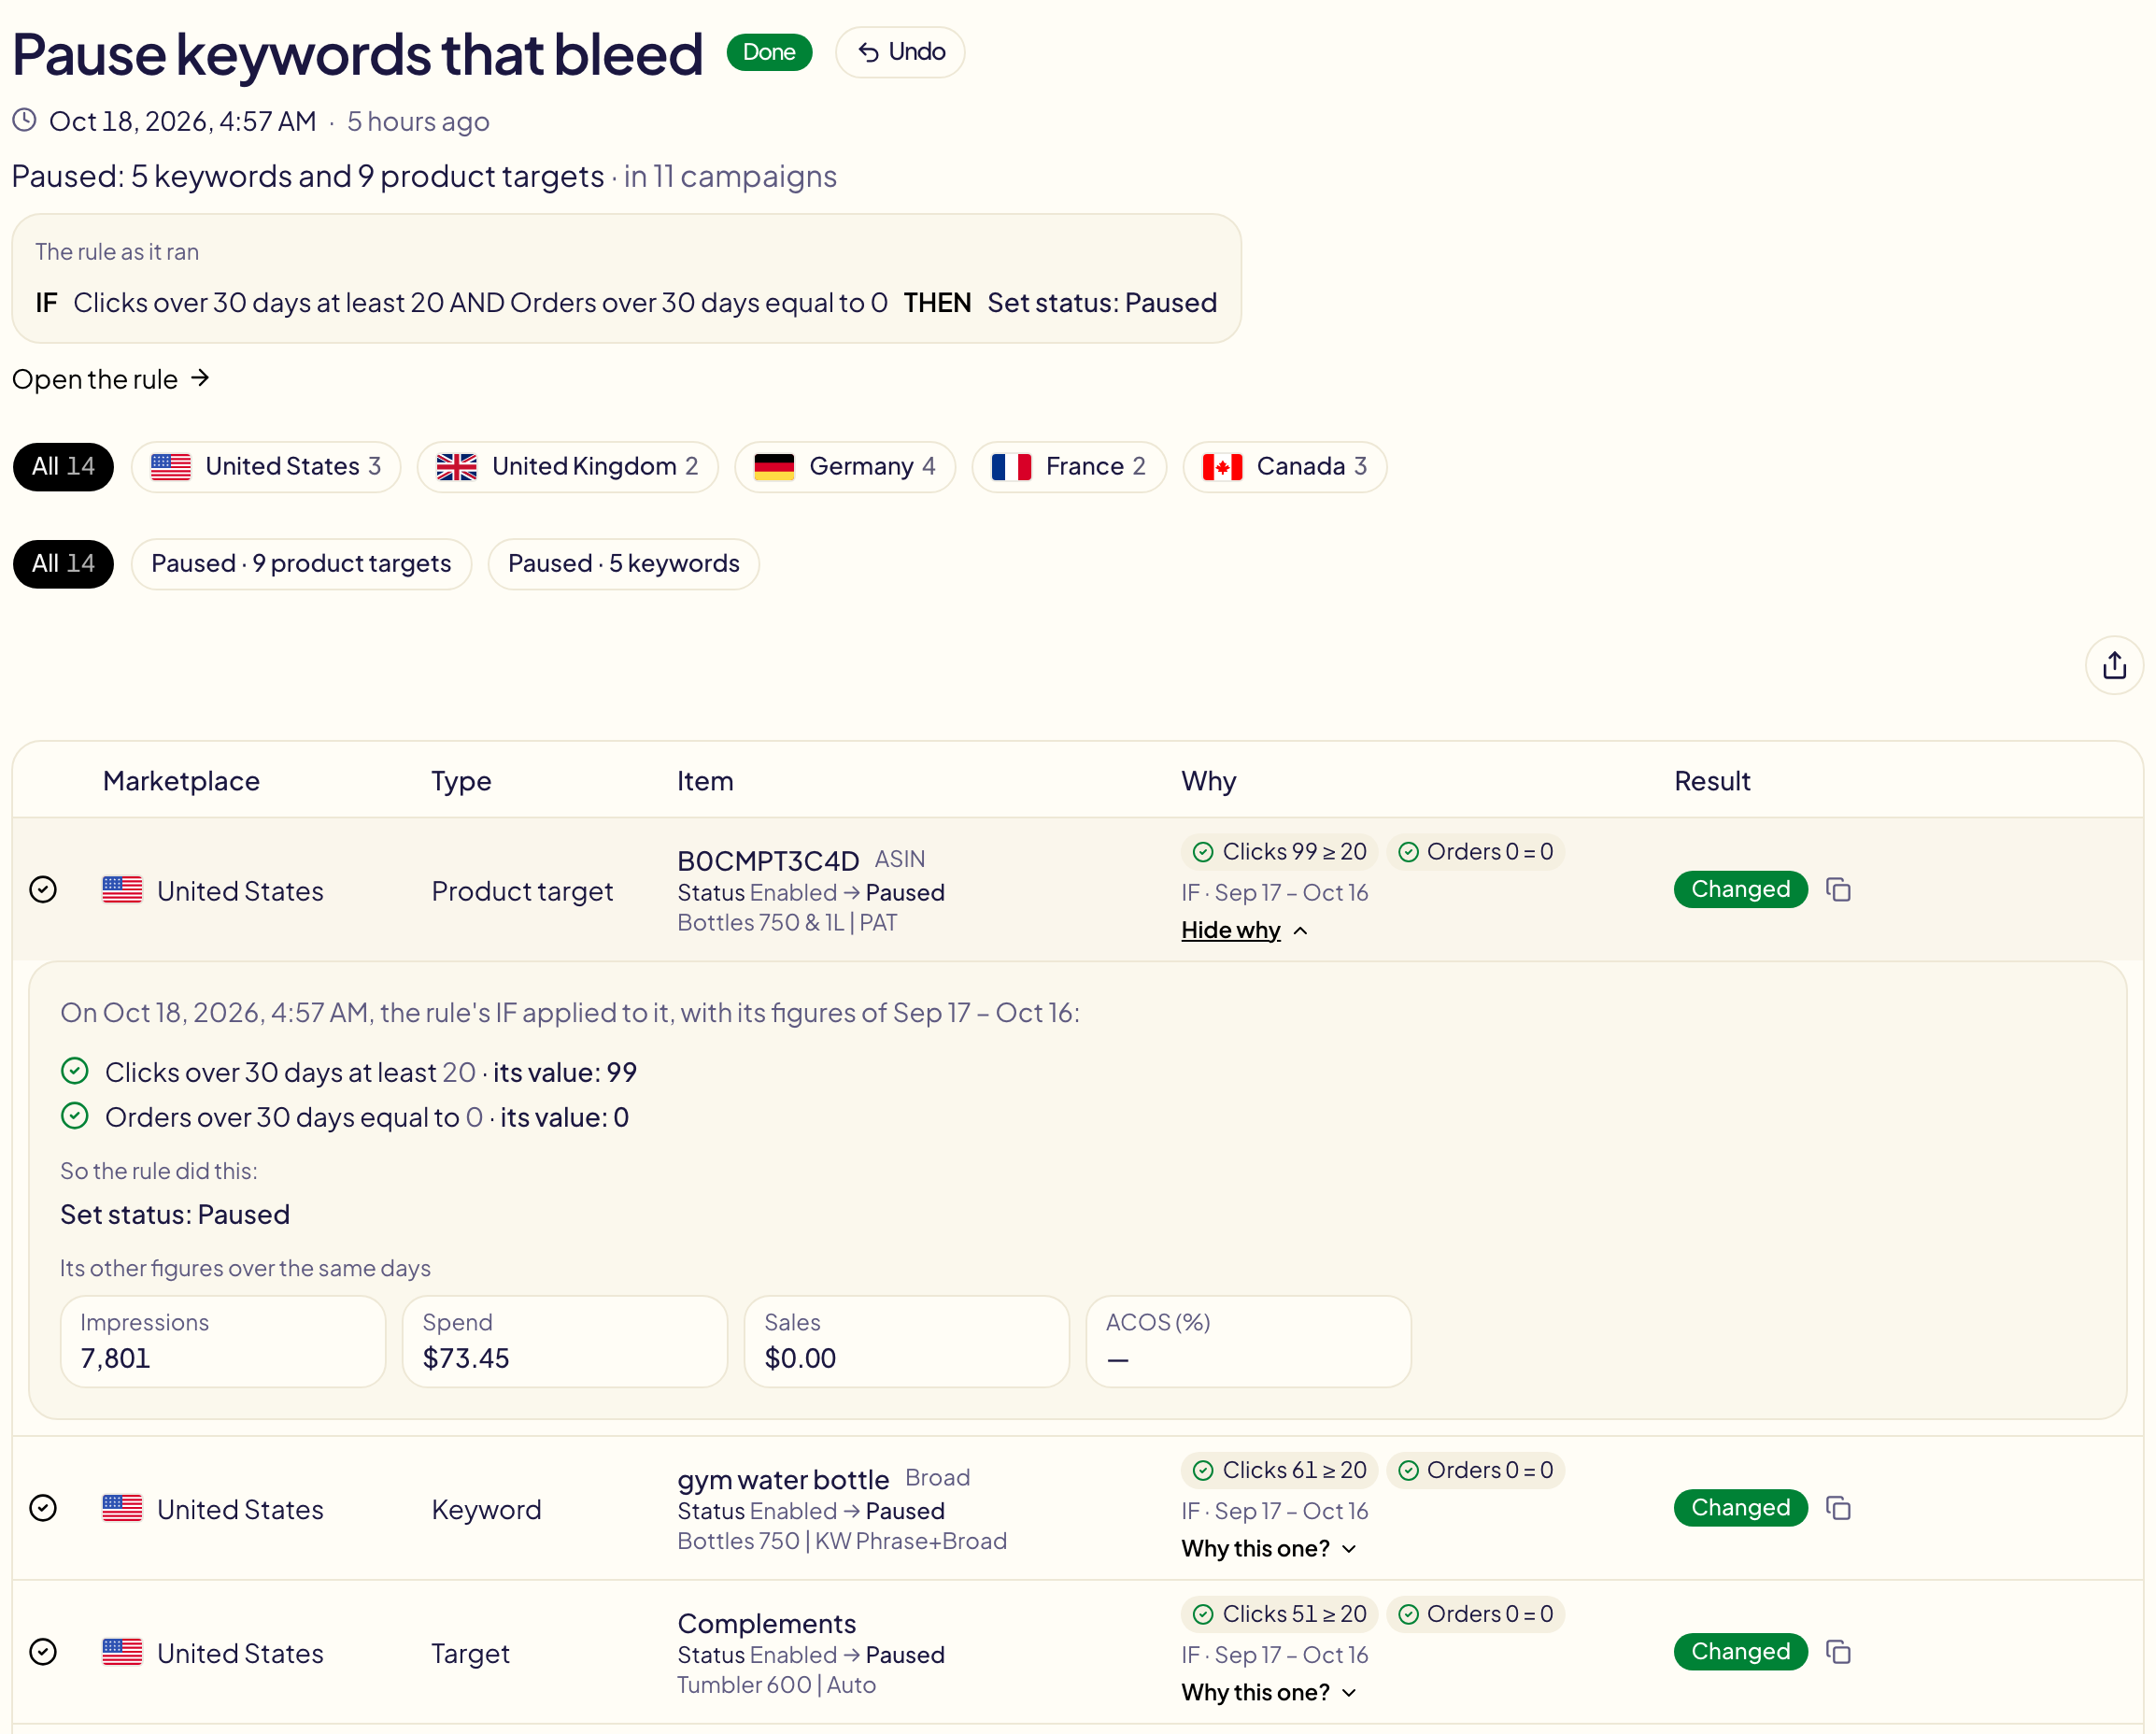Click the Marketplace column header
The image size is (2156, 1734).
click(181, 781)
